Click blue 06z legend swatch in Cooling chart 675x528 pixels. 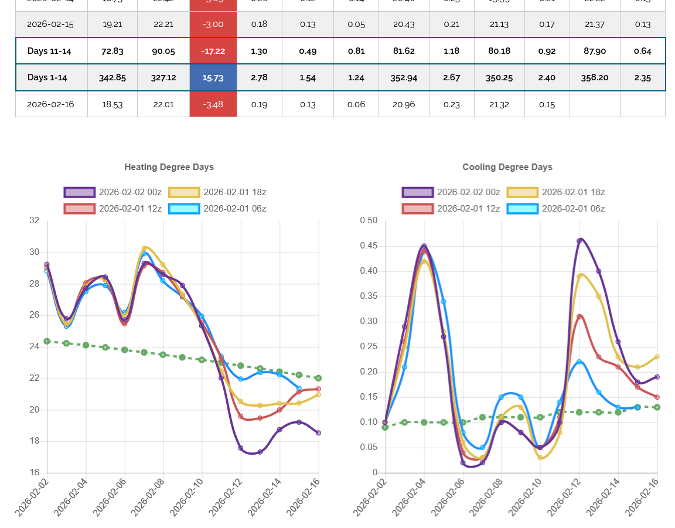pos(522,209)
